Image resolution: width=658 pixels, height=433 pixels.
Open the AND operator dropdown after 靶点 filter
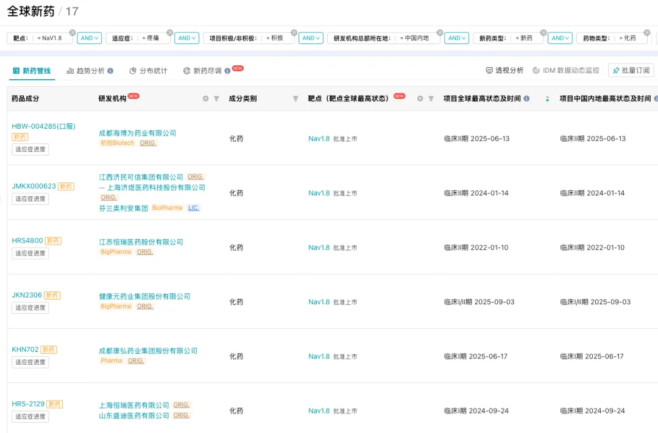tap(89, 38)
